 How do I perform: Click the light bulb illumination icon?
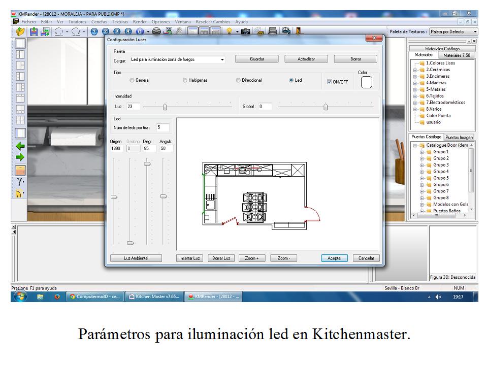click(x=230, y=30)
